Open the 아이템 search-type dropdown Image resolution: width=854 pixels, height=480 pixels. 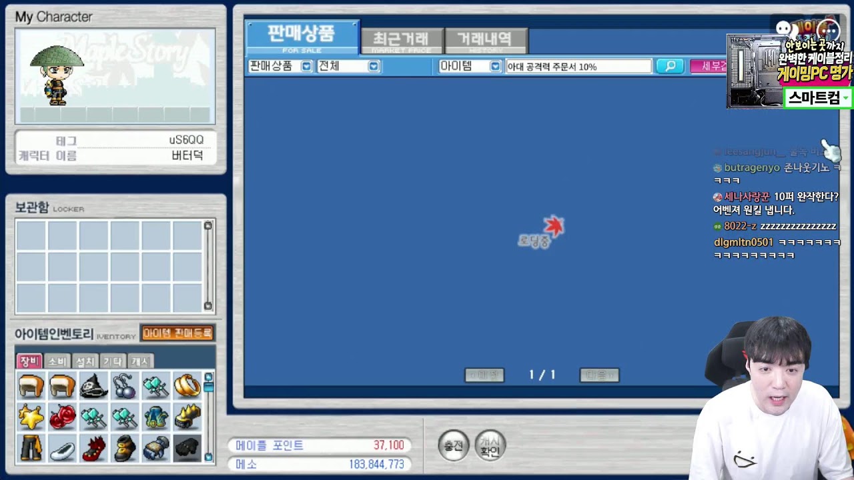coord(495,66)
